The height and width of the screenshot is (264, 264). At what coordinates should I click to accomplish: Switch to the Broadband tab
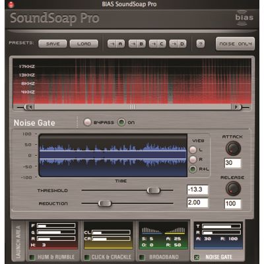pyautogui.click(x=164, y=257)
